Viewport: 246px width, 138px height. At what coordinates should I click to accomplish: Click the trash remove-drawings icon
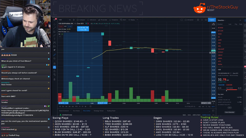coord(55,80)
